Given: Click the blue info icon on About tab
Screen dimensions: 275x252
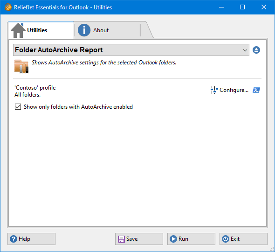Looking at the screenshot, I should 84,30.
